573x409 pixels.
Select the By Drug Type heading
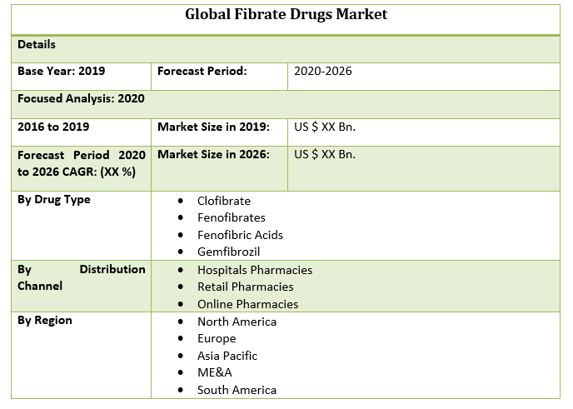coord(54,199)
